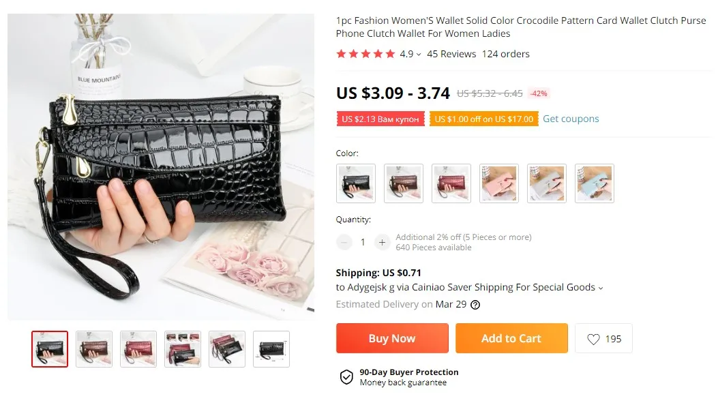Open the Get coupons link
Screen dimensions: 718x403
pyautogui.click(x=571, y=119)
